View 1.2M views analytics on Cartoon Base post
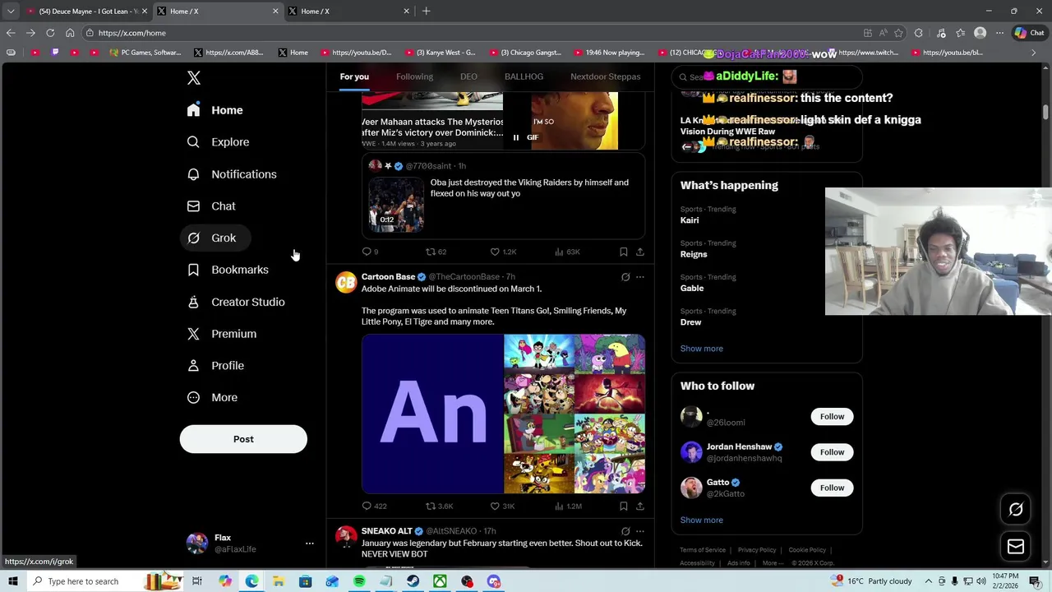 coord(568,506)
